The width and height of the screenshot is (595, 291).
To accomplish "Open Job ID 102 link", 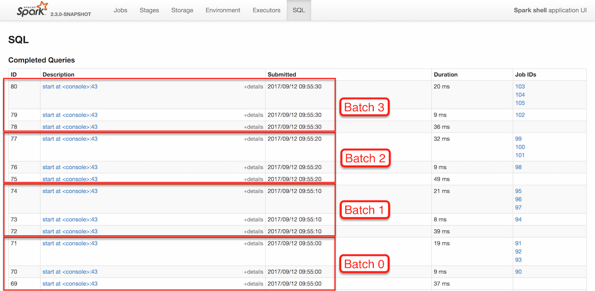I will [520, 115].
